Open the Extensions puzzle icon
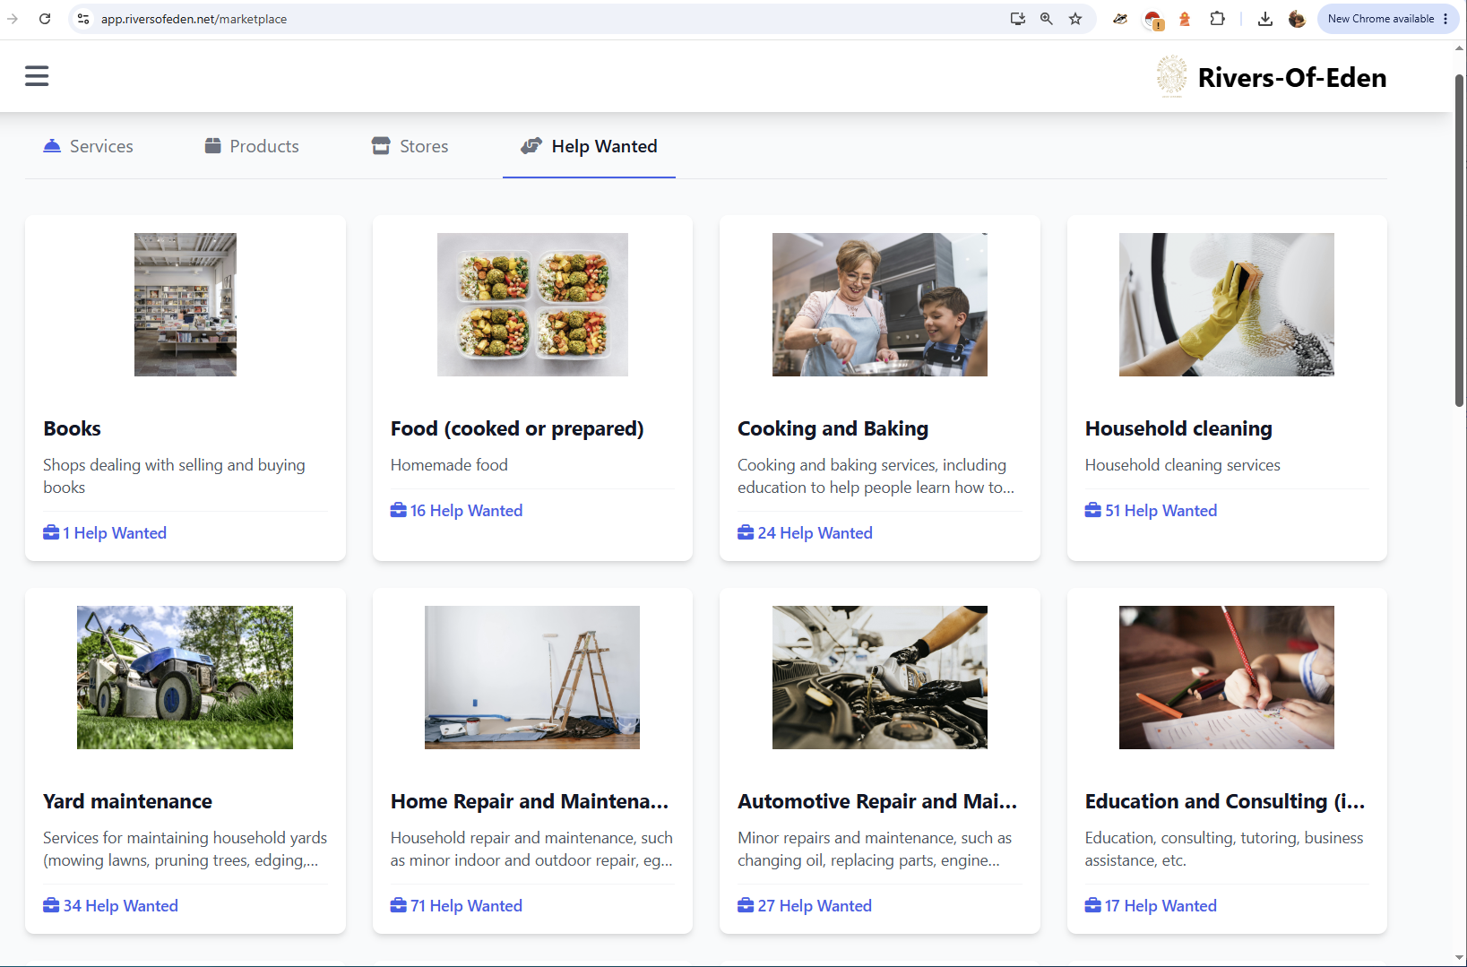Image resolution: width=1467 pixels, height=967 pixels. point(1217,19)
